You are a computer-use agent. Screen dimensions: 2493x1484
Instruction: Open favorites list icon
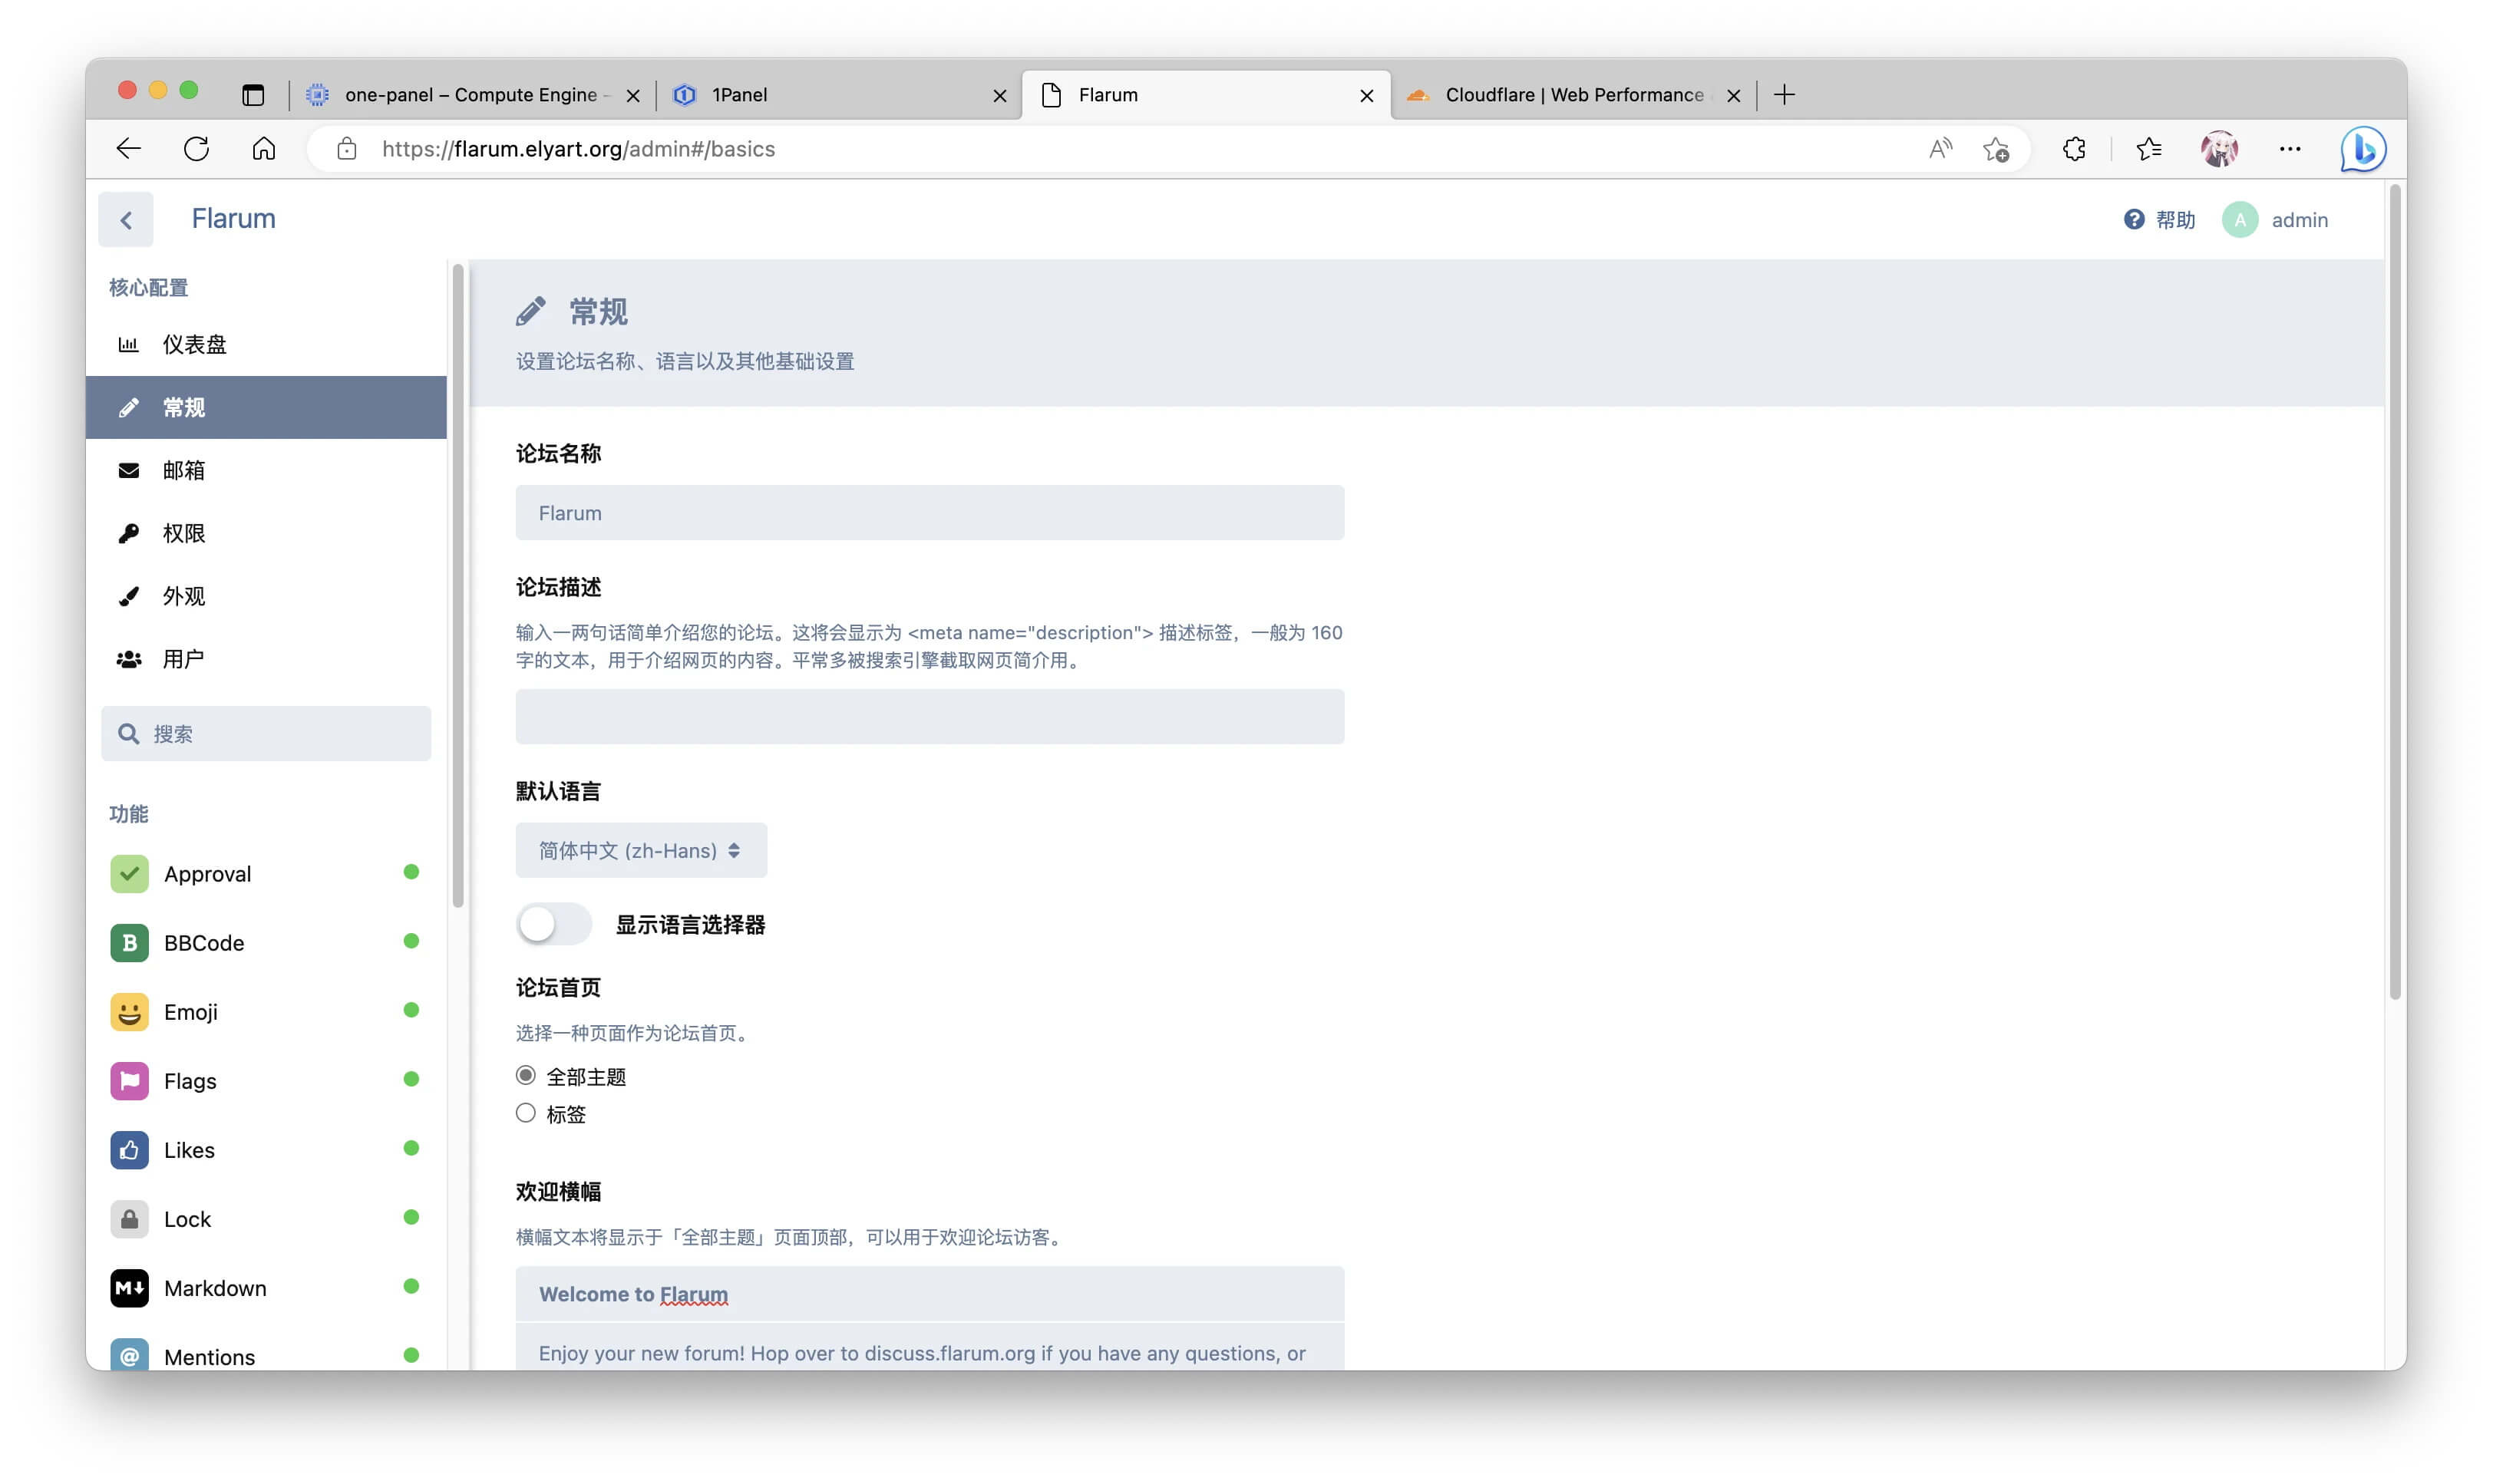click(x=2148, y=149)
